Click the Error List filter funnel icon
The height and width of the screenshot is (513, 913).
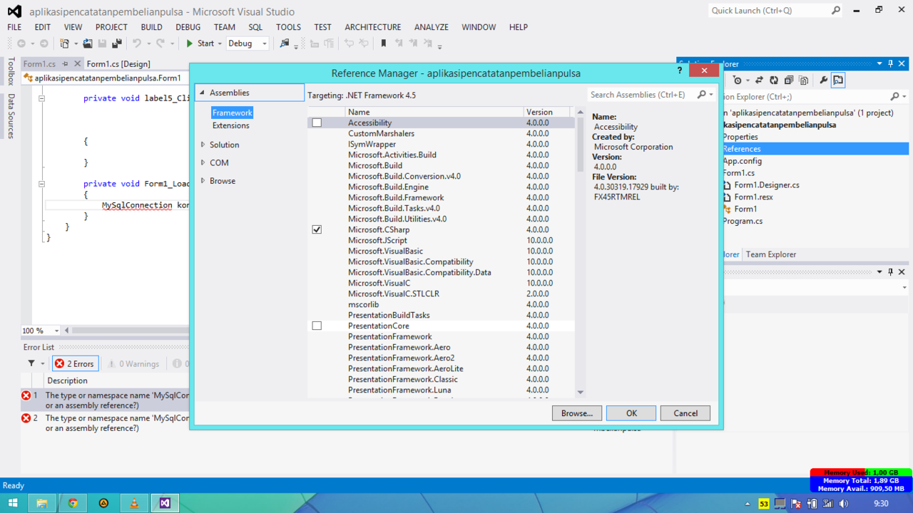pyautogui.click(x=31, y=363)
